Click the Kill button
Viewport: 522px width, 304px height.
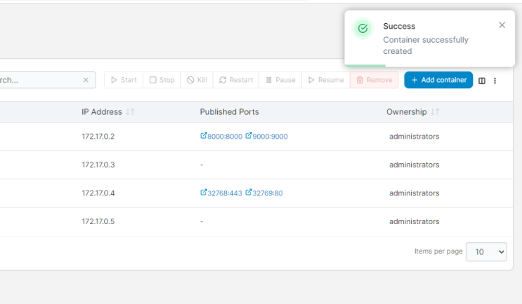click(x=197, y=80)
